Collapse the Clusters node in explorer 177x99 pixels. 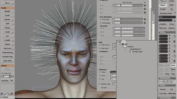[123, 47]
